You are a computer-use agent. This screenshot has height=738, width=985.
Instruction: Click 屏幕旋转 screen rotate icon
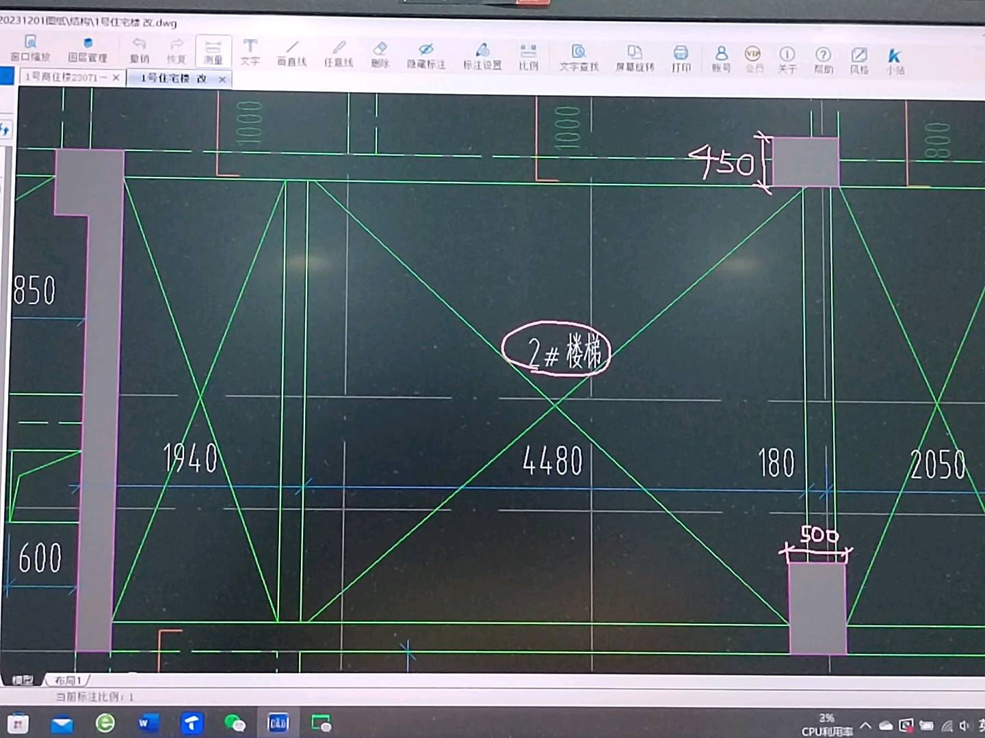pos(635,58)
